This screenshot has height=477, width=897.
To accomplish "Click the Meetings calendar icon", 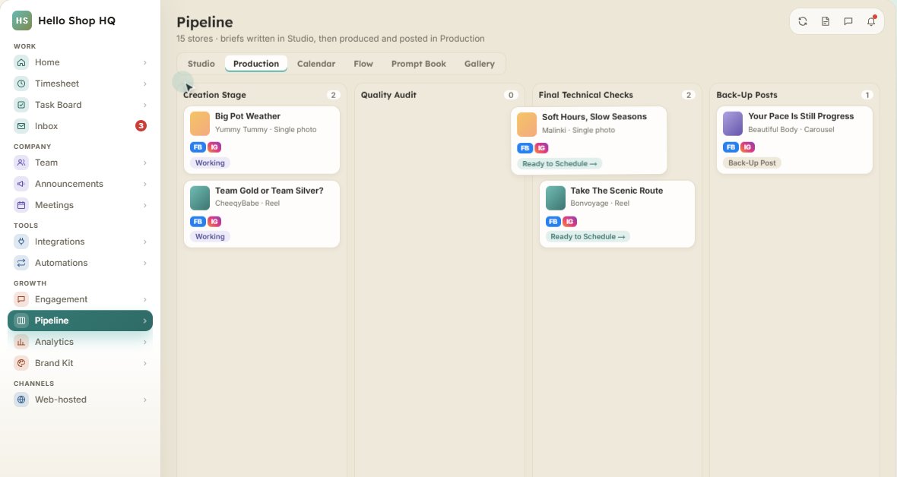I will pyautogui.click(x=21, y=205).
